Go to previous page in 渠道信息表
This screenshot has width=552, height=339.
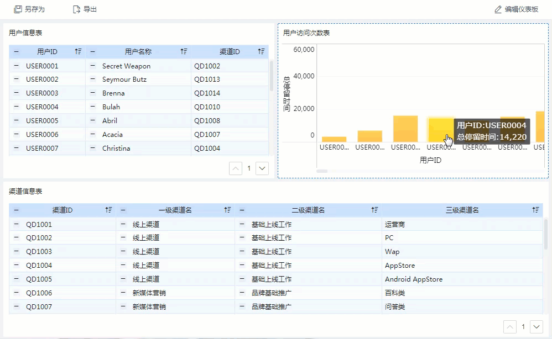[x=510, y=327]
